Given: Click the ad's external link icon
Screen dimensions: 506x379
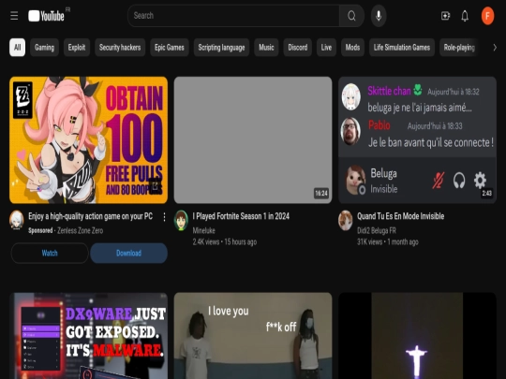Looking at the screenshot, I should tap(155, 186).
